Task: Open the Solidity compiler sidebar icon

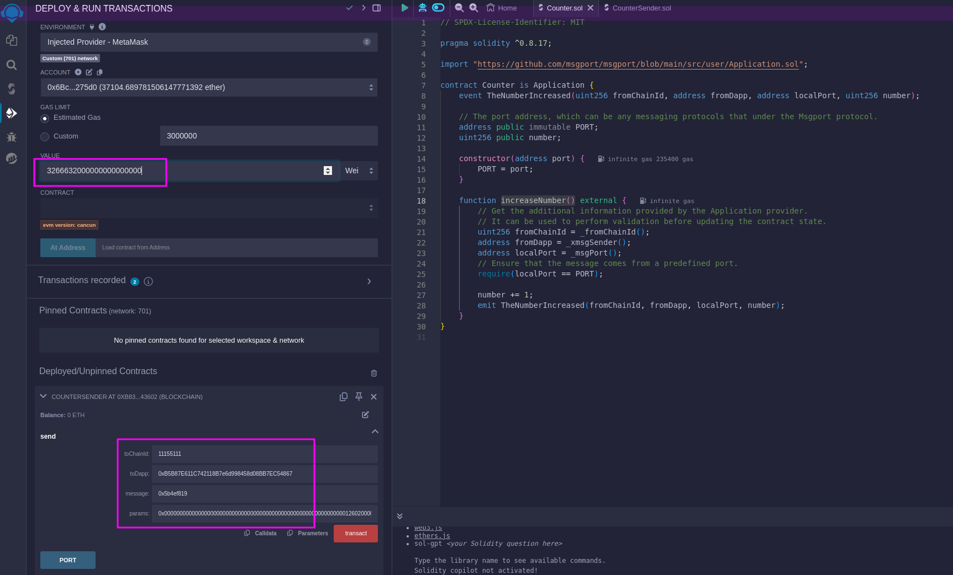Action: [12, 89]
